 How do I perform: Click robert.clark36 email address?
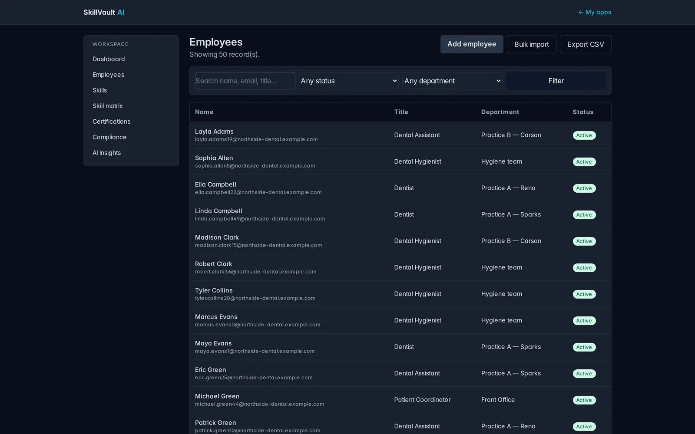pos(256,272)
